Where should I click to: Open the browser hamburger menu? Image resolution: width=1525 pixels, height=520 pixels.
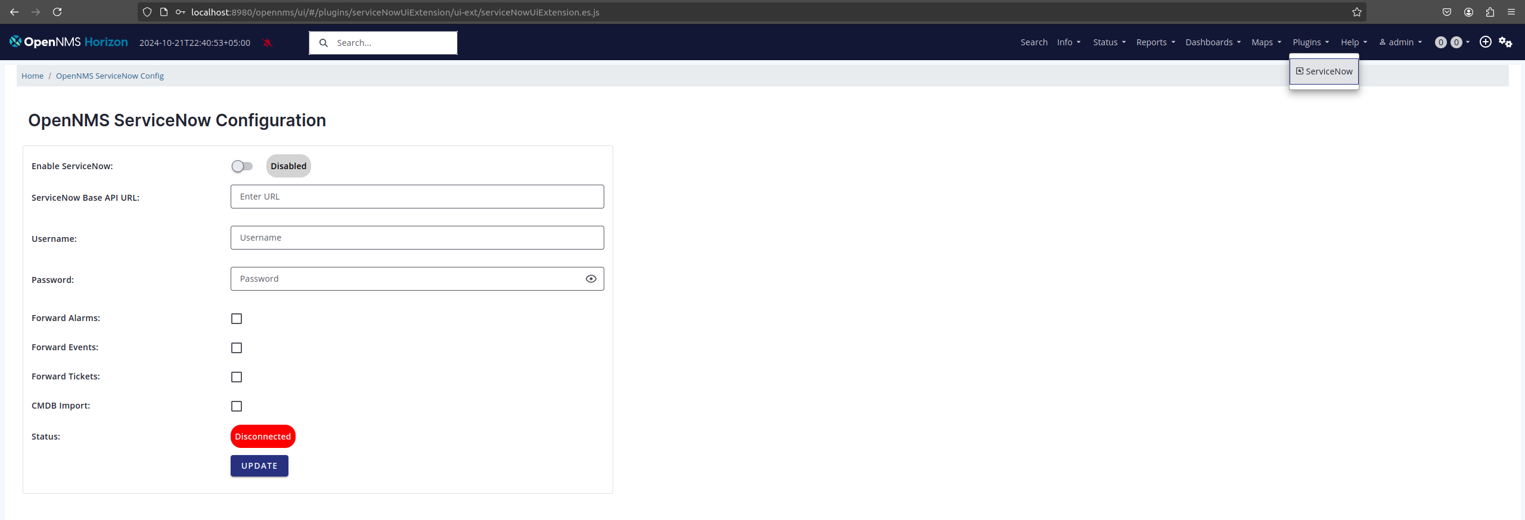click(x=1511, y=12)
